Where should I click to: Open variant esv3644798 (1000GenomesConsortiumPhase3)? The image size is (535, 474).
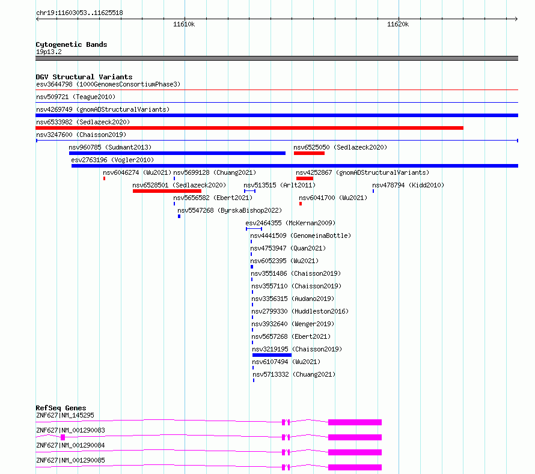(x=108, y=84)
